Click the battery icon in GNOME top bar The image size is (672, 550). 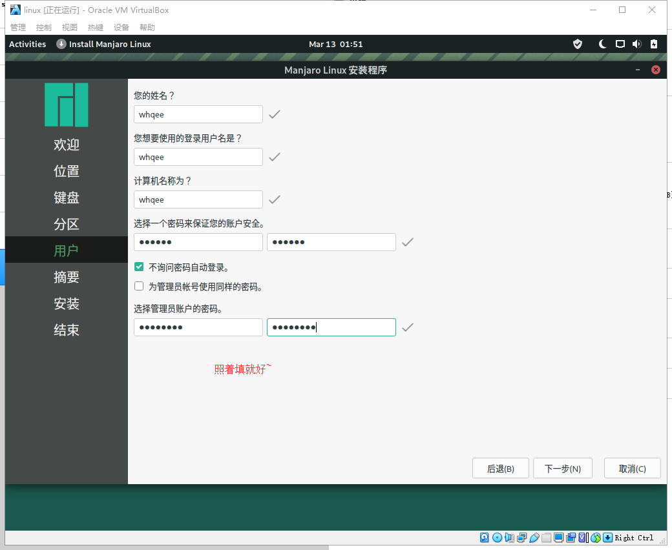(654, 44)
